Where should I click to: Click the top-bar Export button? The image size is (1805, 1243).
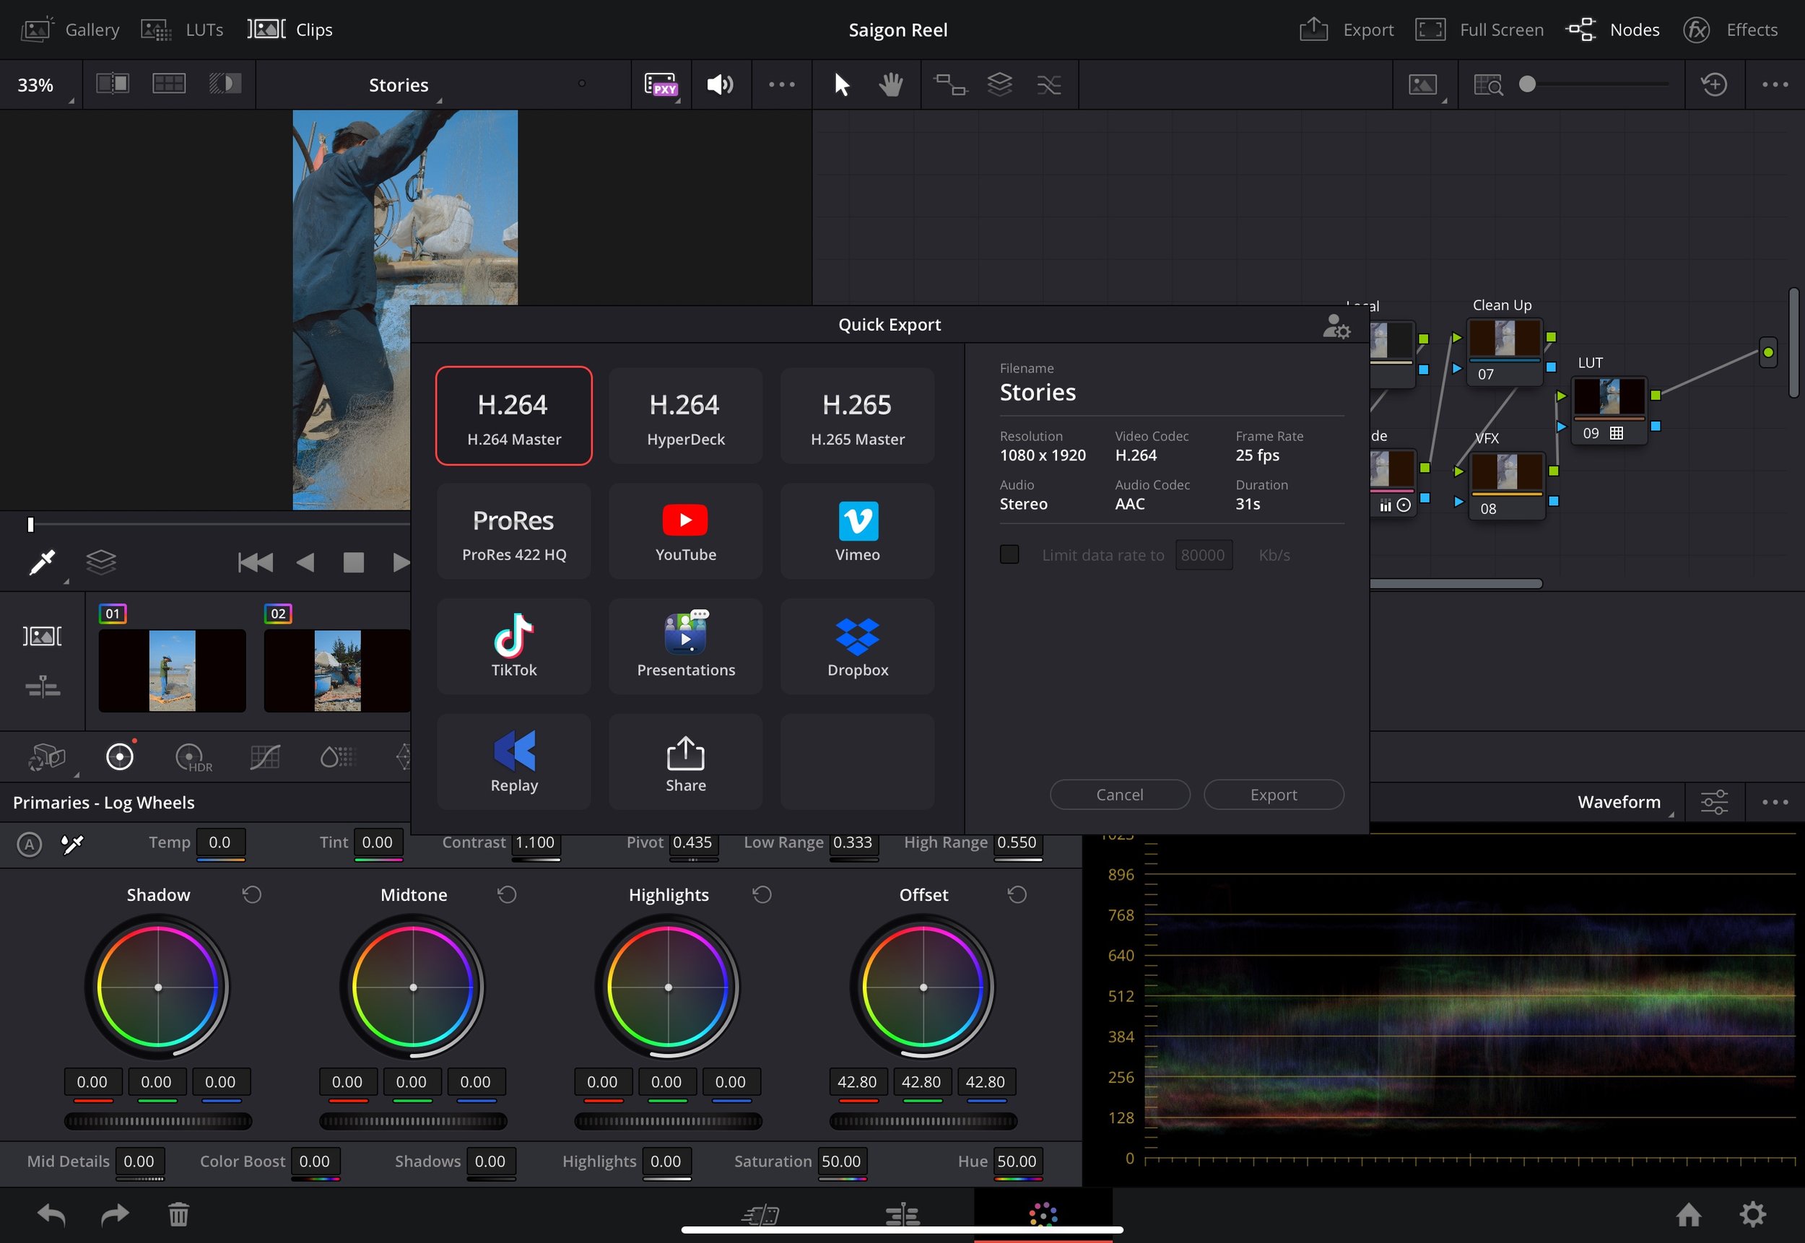[x=1346, y=30]
